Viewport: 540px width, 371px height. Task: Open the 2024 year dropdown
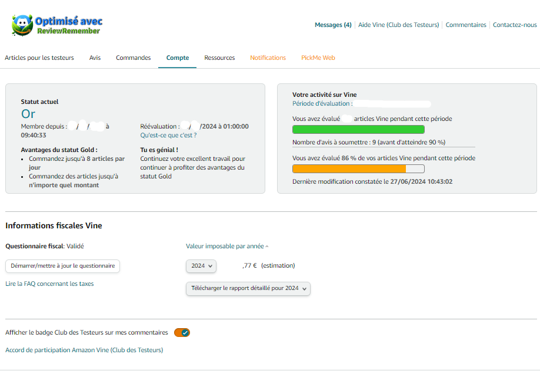click(201, 266)
